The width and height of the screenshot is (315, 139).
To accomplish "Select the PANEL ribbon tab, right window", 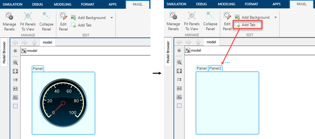I will coord(302,4).
